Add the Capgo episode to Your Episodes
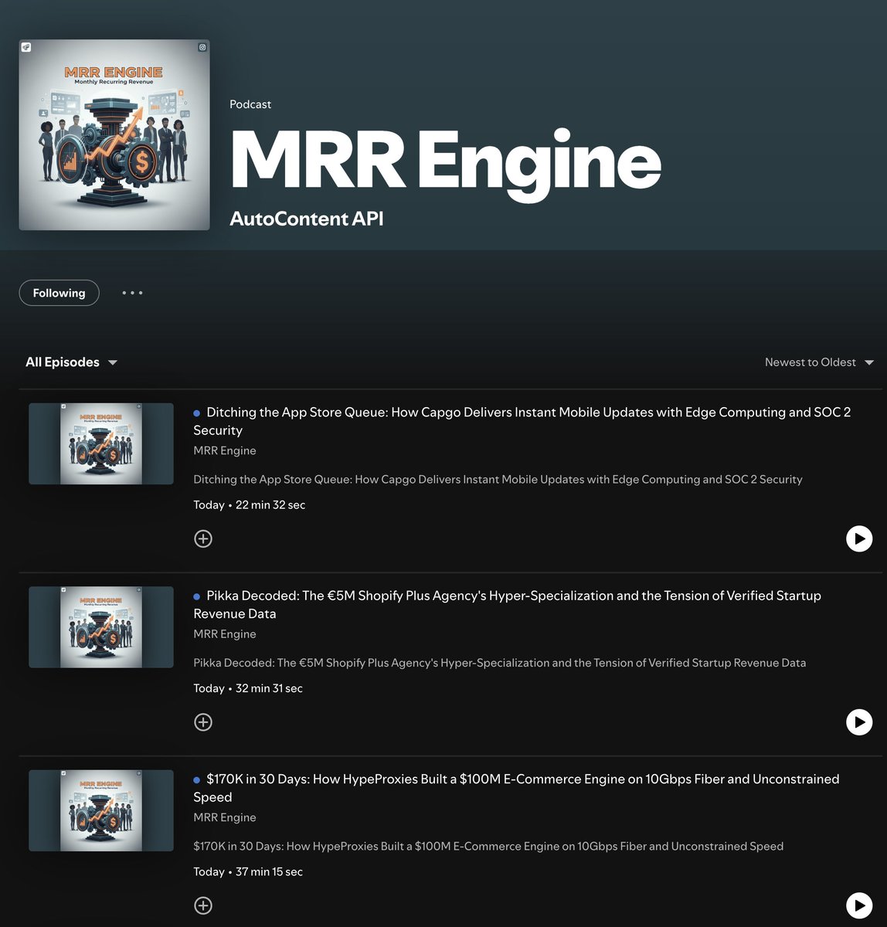This screenshot has height=927, width=887. point(203,538)
